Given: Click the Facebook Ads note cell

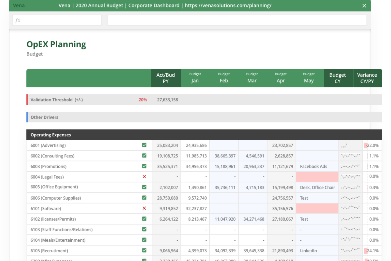Looking at the screenshot, I should [x=317, y=166].
